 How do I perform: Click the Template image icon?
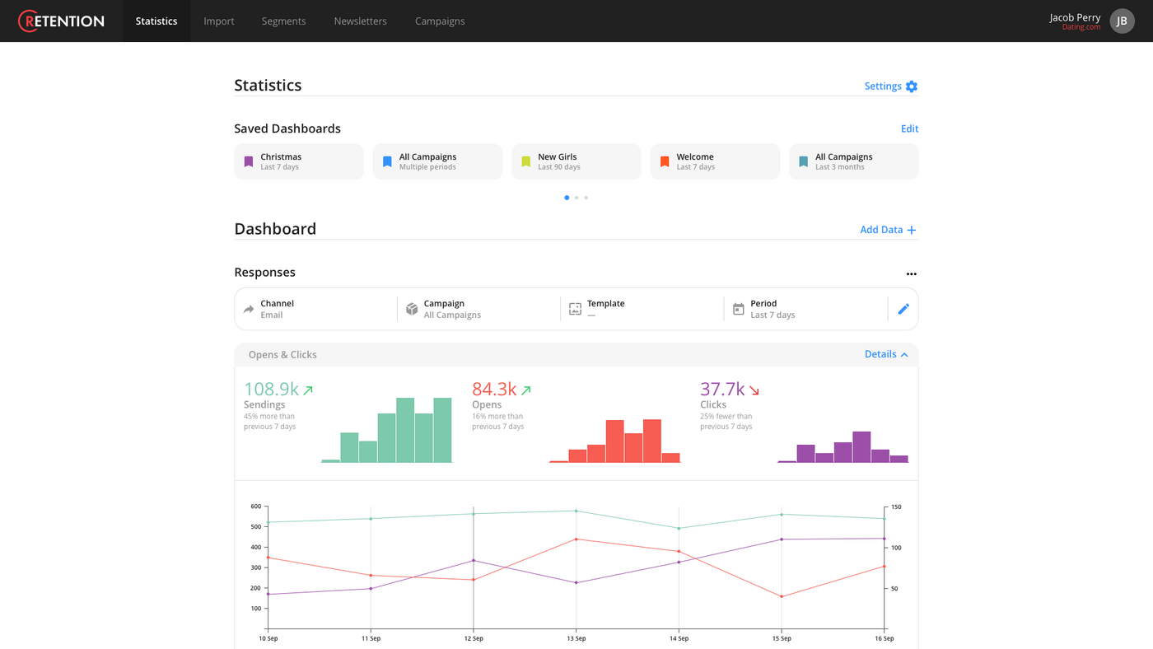point(576,309)
